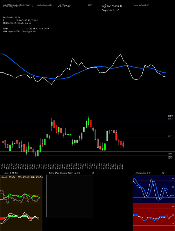The image size is (175, 231).
Task: Click the 'ADX signal: SELL' text
Action: click(x=12, y=31)
